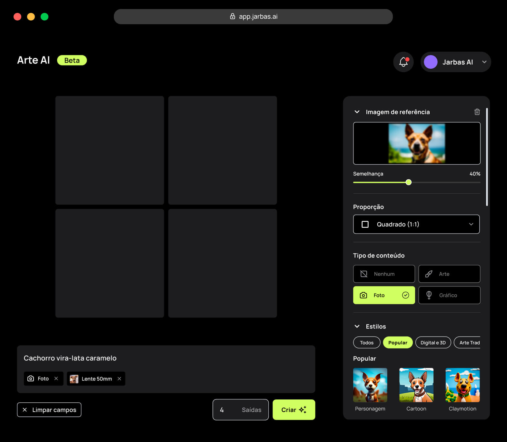
Task: Click the reference dog image preview
Action: [x=416, y=143]
